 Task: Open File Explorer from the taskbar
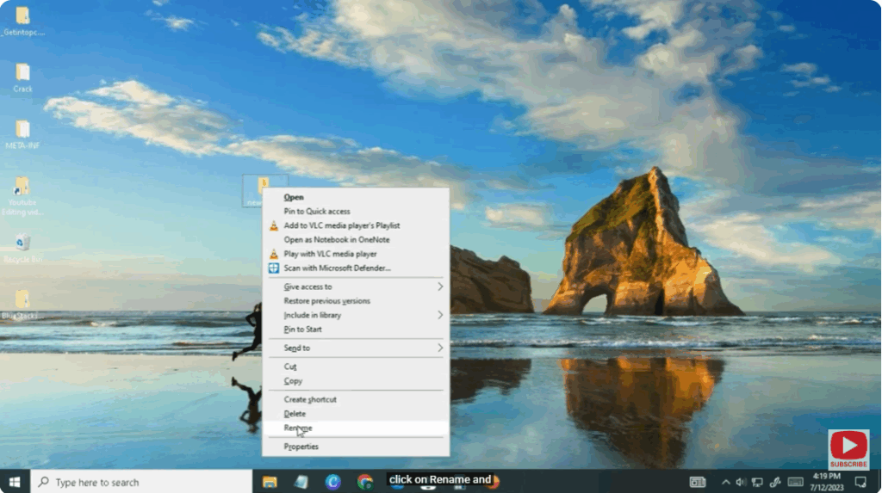click(270, 482)
